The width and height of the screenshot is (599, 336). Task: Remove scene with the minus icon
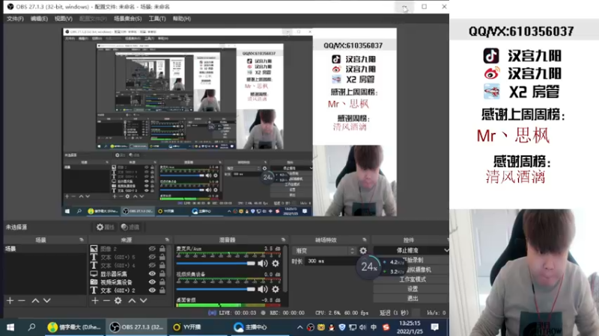tap(22, 301)
